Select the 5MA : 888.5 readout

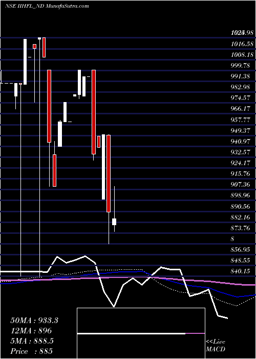[x=32, y=341]
